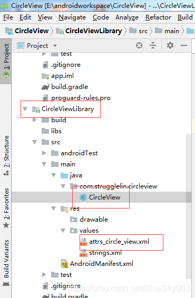The width and height of the screenshot is (195, 298).
Task: Select build.gradle below app.iml
Action: click(70, 87)
